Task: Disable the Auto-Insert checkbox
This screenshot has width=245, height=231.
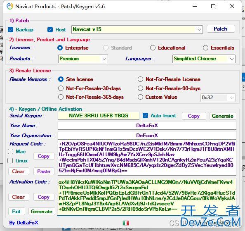Action: tap(145, 116)
